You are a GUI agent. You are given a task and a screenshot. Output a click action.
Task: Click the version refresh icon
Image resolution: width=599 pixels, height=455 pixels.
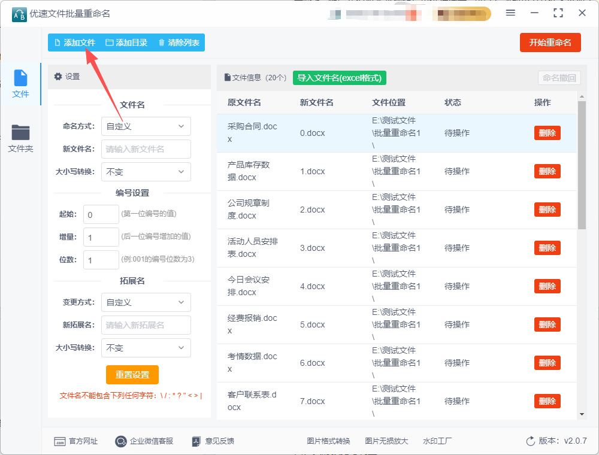(x=530, y=441)
